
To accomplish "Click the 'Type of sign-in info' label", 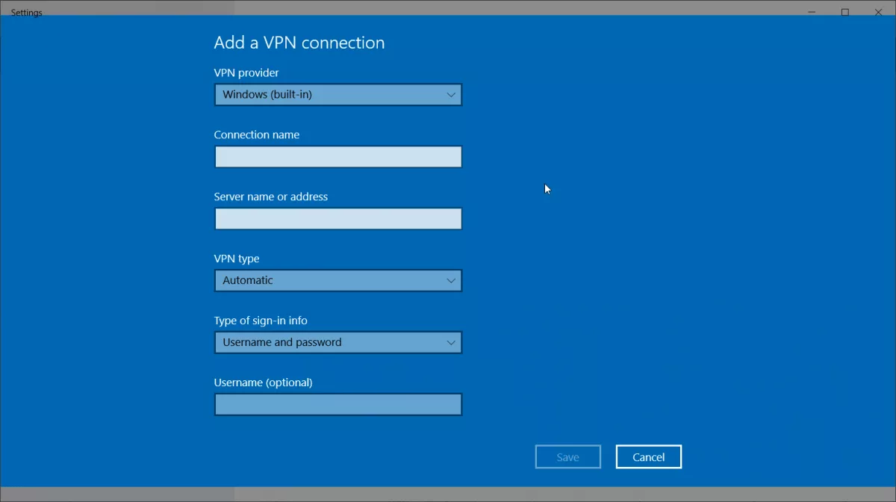I will (261, 321).
